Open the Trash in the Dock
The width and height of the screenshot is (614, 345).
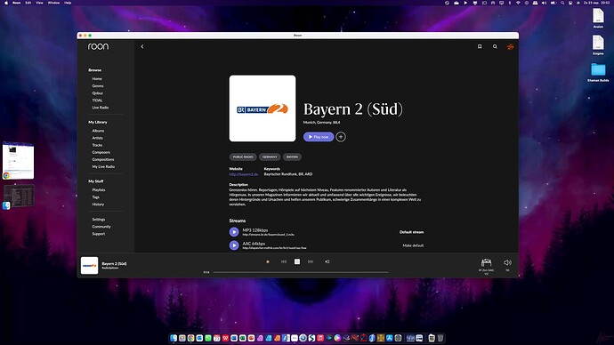pos(440,338)
